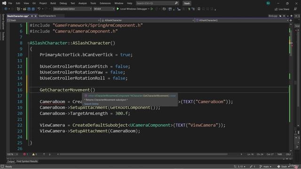The image size is (301, 169).
Task: Go to previous issue up arrow
Action: pos(44,154)
